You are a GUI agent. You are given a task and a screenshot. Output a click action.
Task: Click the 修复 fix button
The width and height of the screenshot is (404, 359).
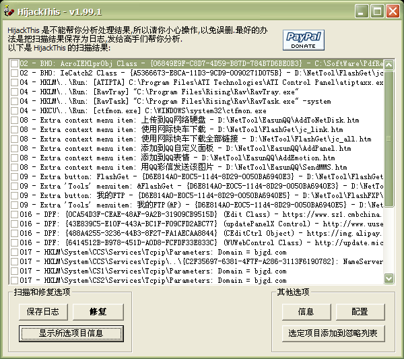[x=98, y=312]
